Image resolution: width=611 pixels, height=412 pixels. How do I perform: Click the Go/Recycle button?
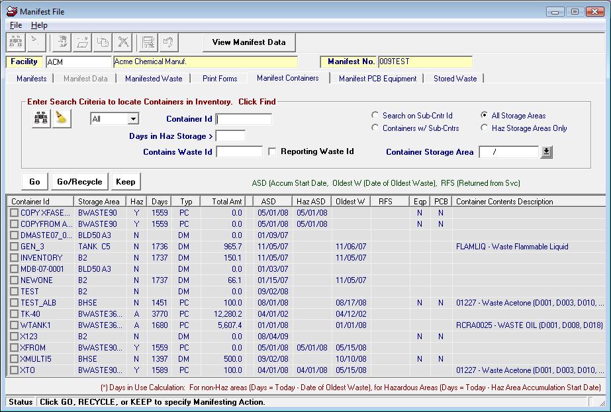(79, 181)
